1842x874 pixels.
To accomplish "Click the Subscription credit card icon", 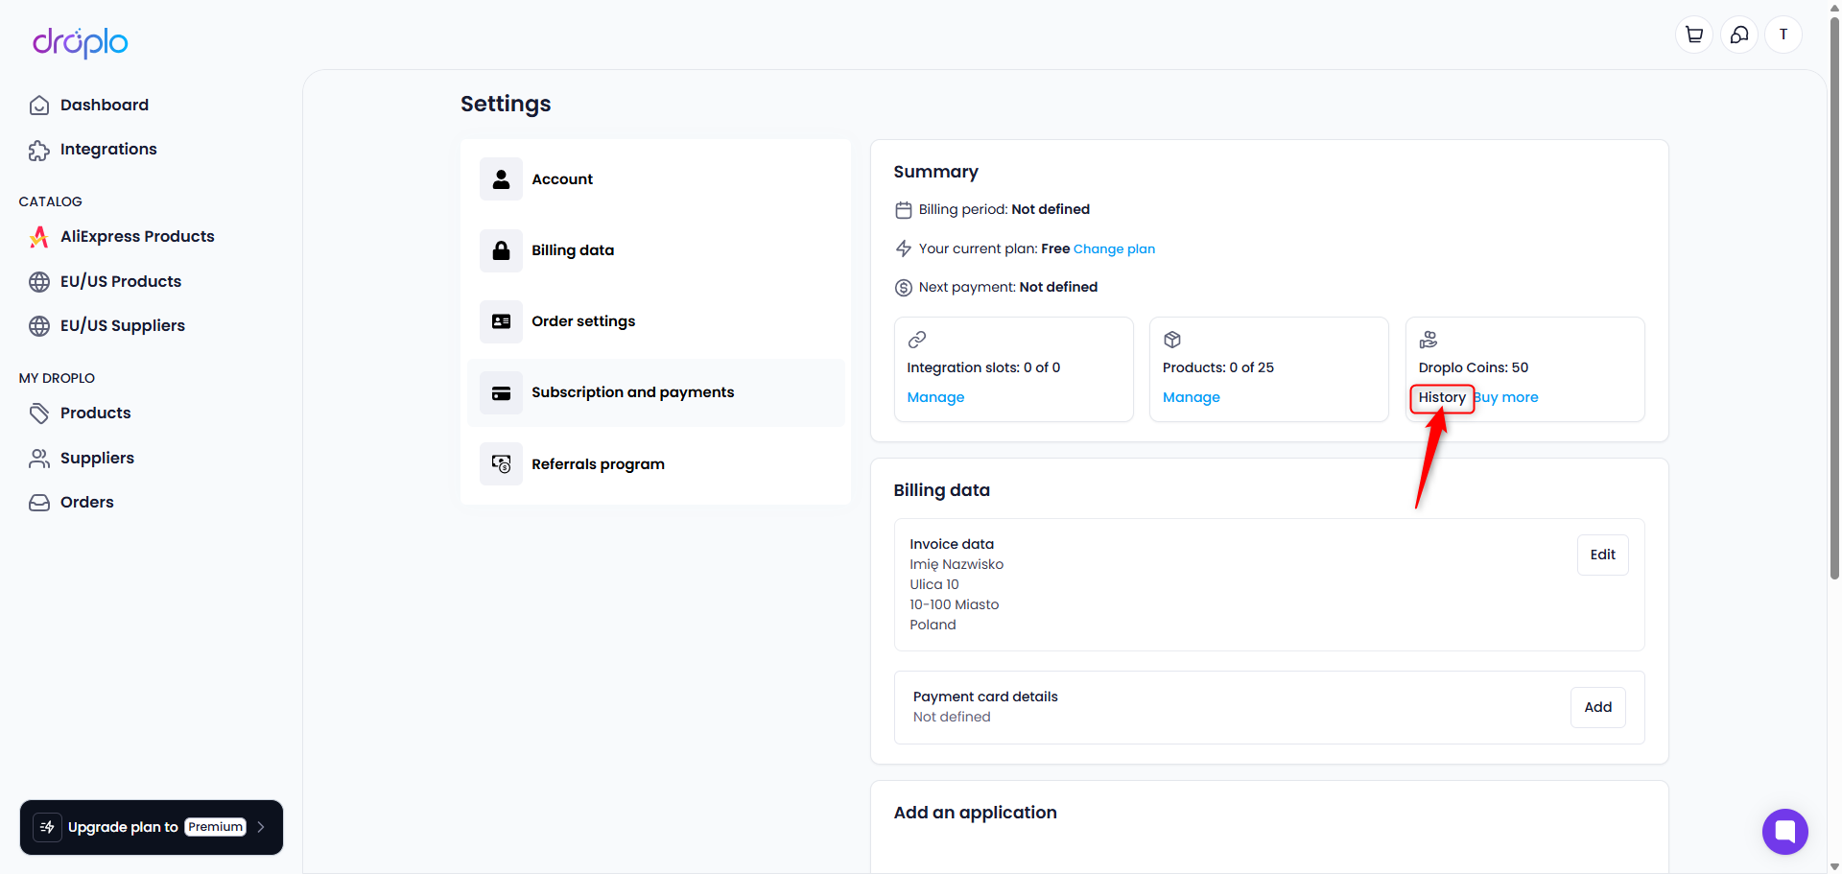I will click(501, 393).
